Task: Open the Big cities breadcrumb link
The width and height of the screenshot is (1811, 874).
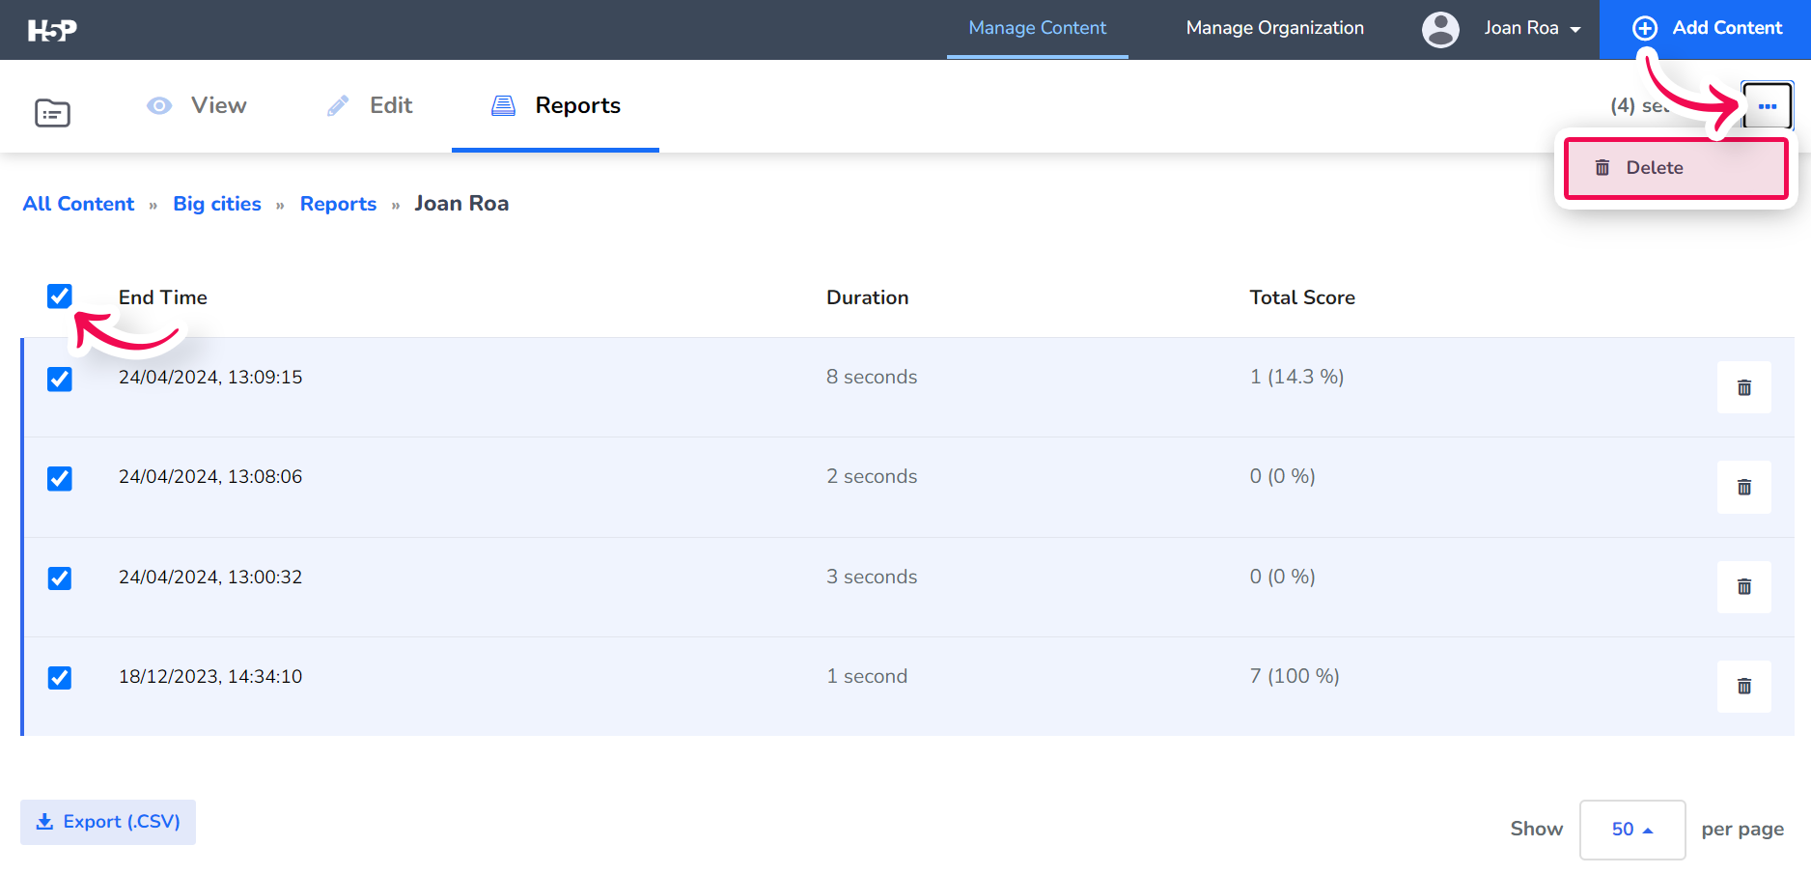Action: [217, 204]
